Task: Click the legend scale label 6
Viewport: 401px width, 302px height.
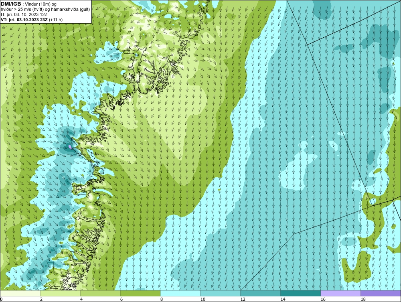Action: (121, 299)
